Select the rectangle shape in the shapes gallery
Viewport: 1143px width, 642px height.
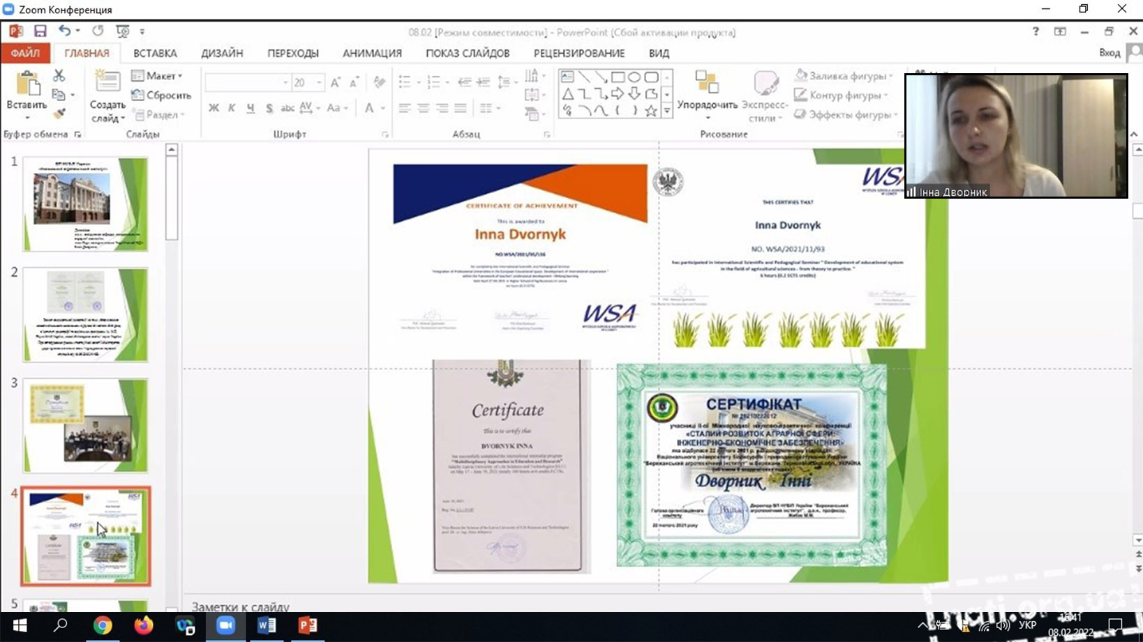tap(618, 77)
